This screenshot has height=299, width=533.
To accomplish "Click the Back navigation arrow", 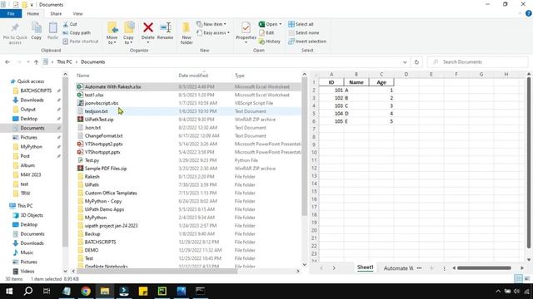I will coord(7,62).
